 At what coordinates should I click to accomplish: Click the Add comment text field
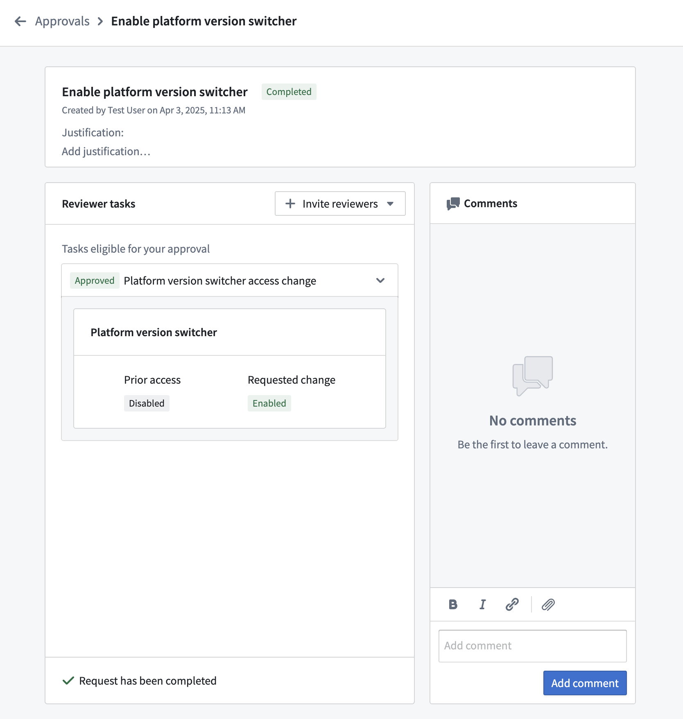pos(532,646)
